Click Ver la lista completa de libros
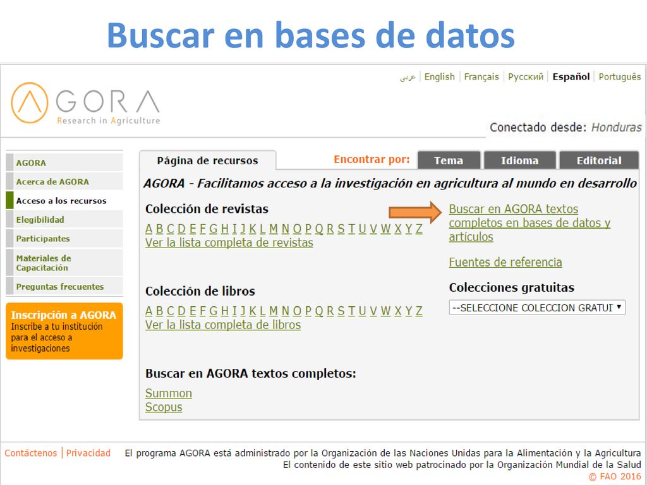Image resolution: width=647 pixels, height=485 pixels. [223, 325]
